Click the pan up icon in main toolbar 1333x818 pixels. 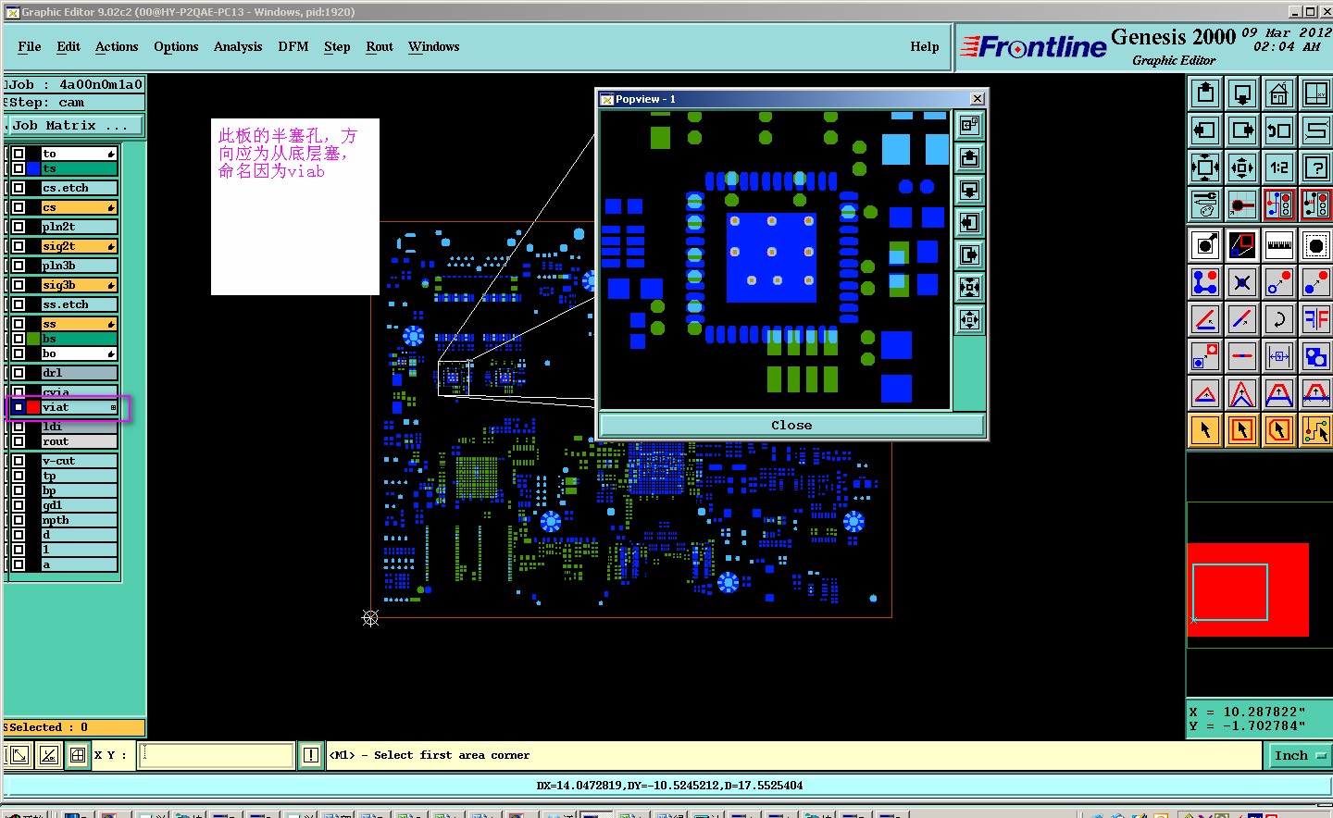(1204, 93)
